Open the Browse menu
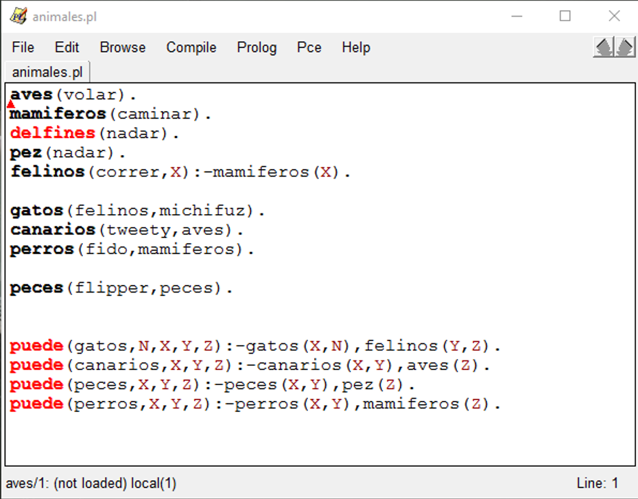The width and height of the screenshot is (638, 499). tap(122, 47)
